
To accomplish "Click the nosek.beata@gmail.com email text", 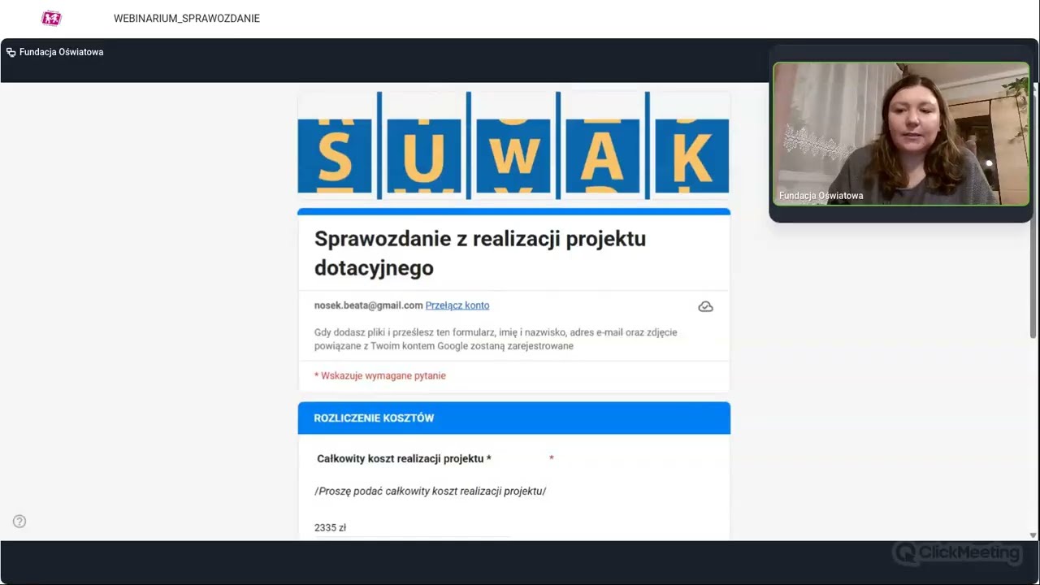I will click(x=368, y=305).
